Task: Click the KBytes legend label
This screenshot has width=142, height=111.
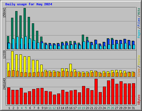Action: [x=139, y=100]
